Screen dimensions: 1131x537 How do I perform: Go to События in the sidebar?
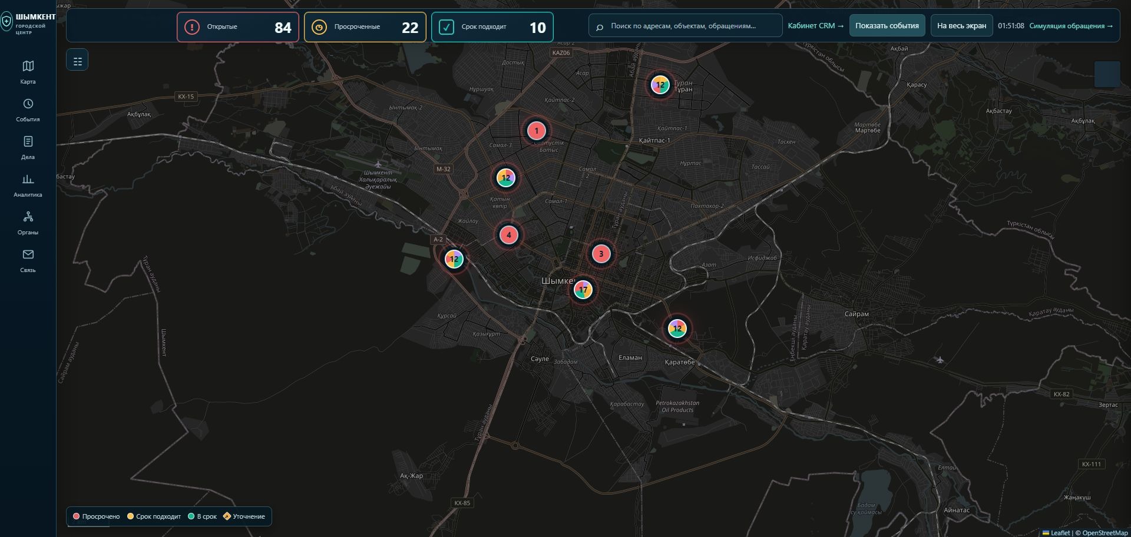click(28, 110)
